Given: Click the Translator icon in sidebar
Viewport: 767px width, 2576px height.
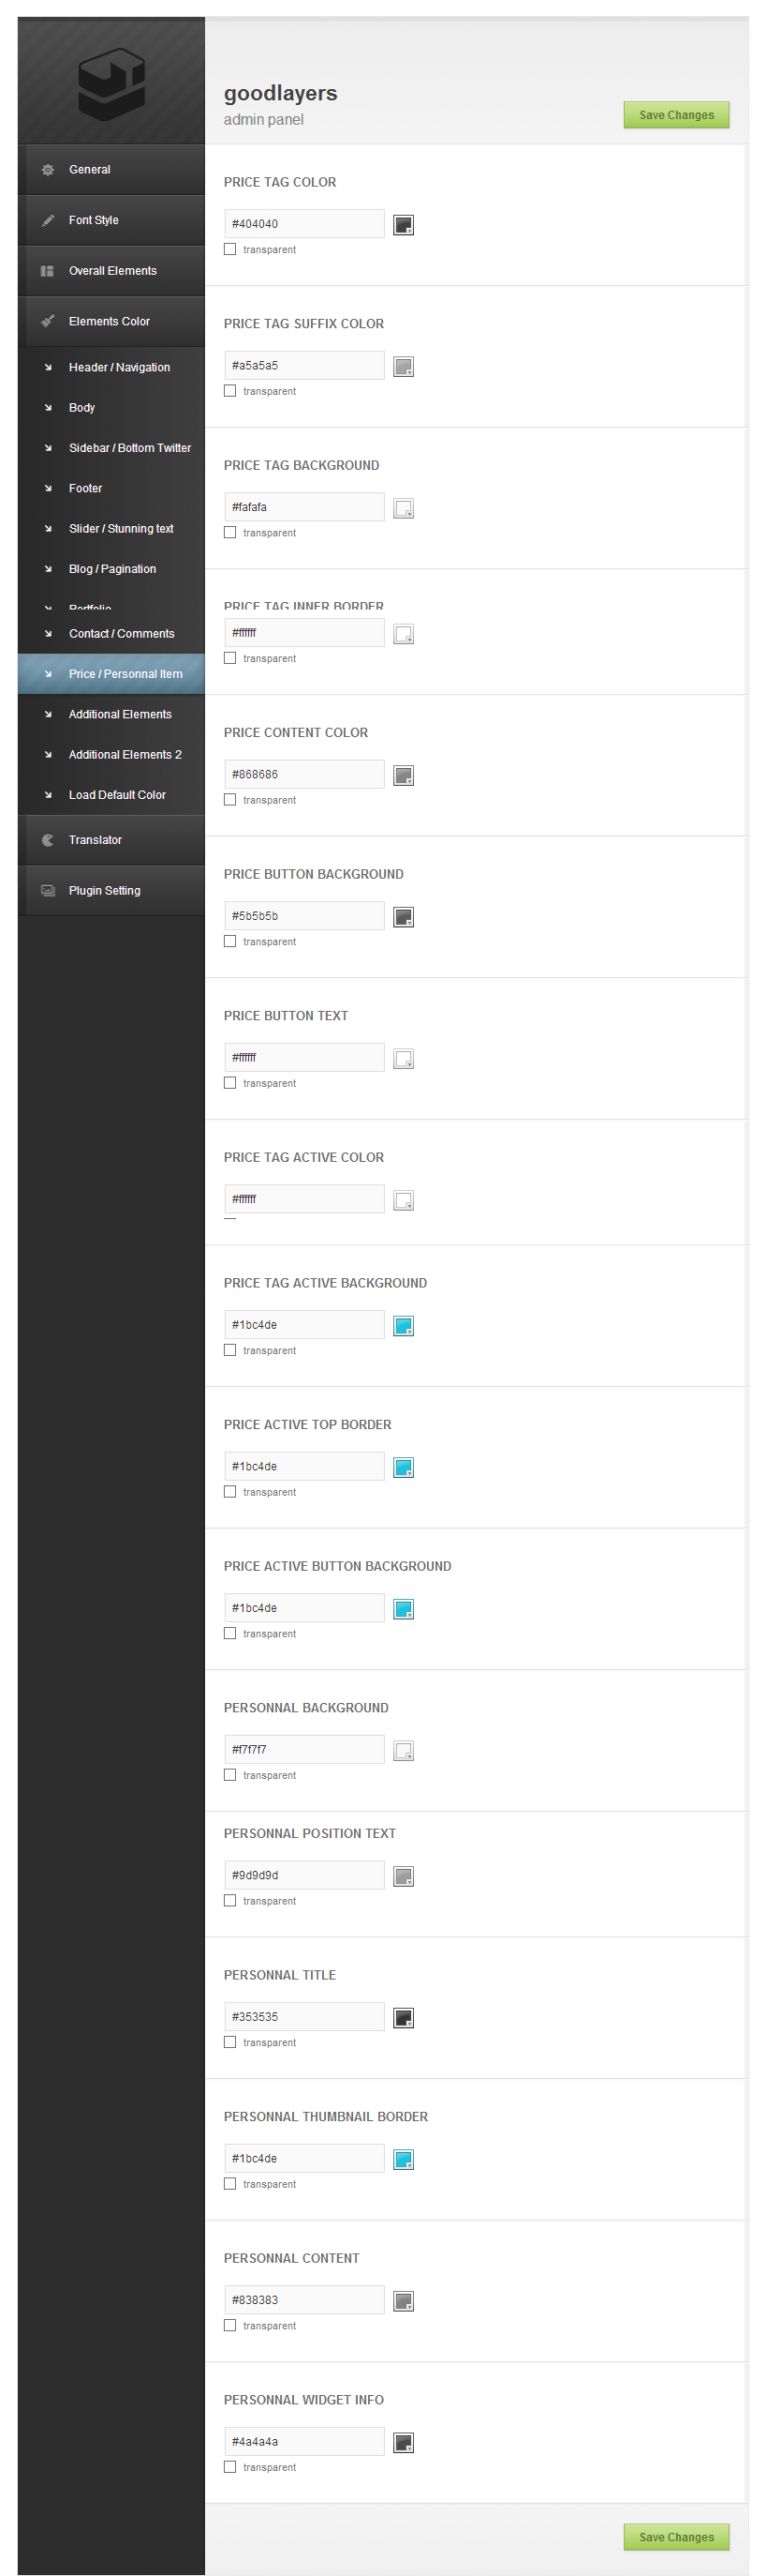Looking at the screenshot, I should tap(47, 840).
